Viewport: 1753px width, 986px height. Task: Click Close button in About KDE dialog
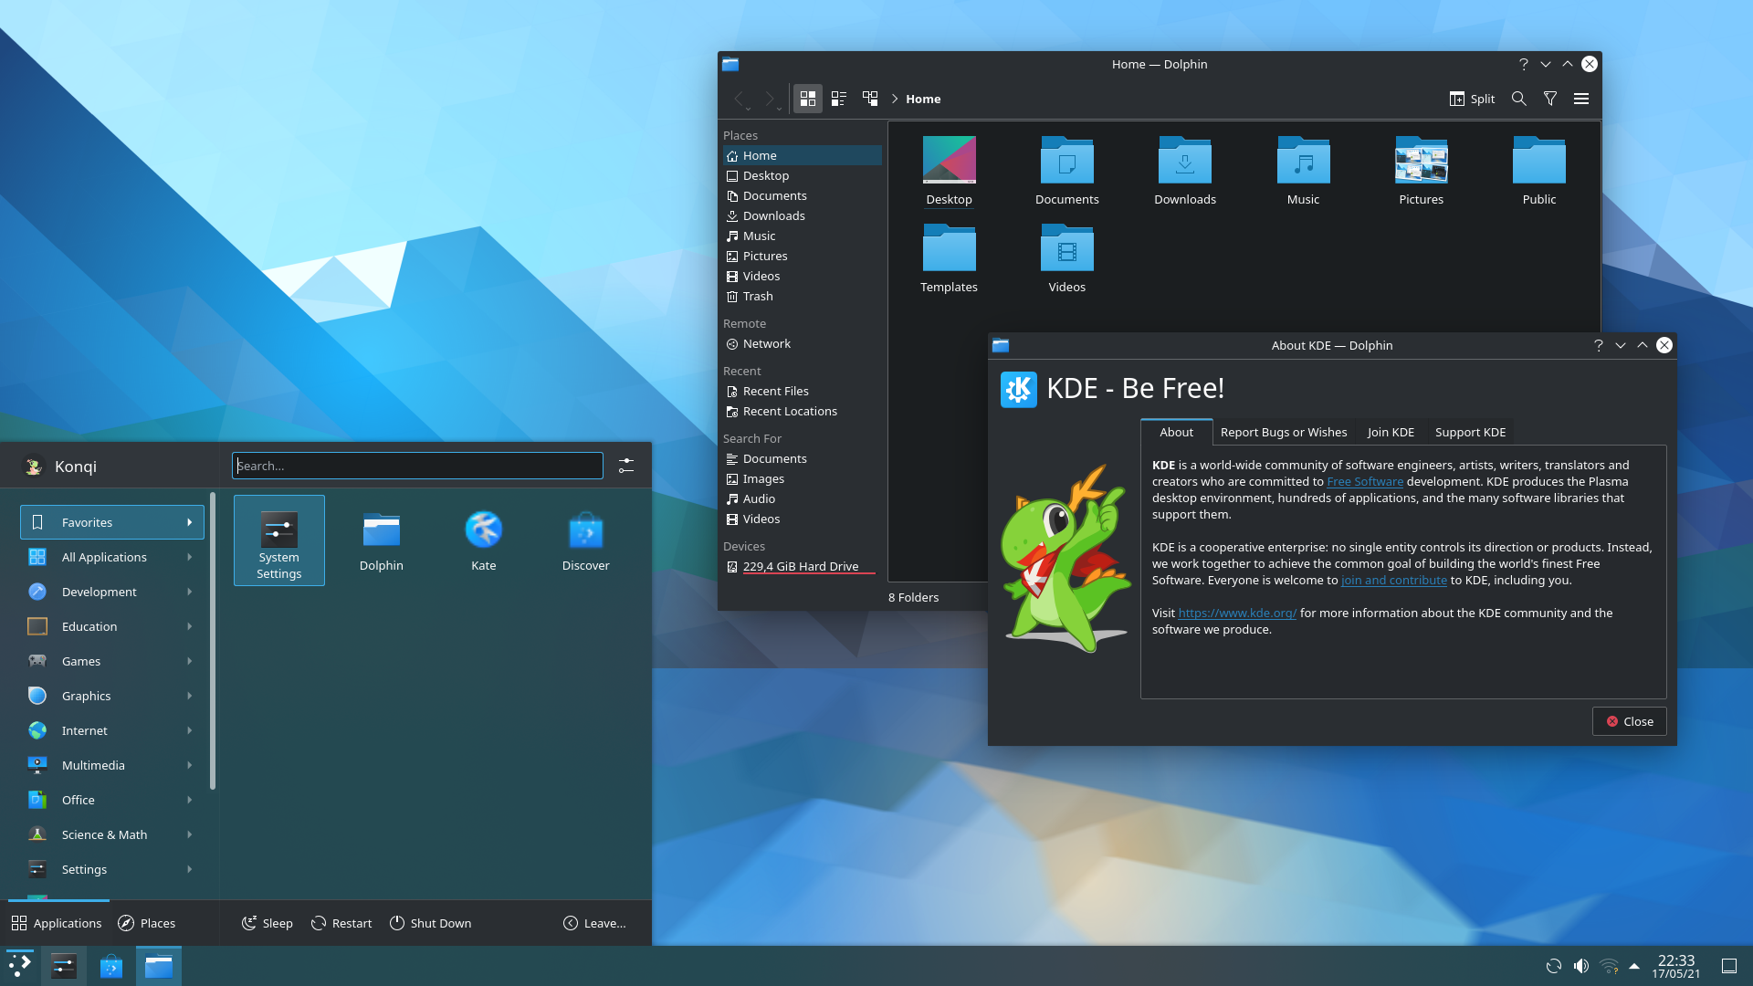click(x=1629, y=721)
